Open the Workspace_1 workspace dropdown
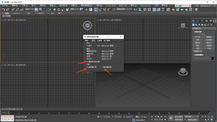Image resolution: width=217 pixels, height=122 pixels. coord(208,6)
